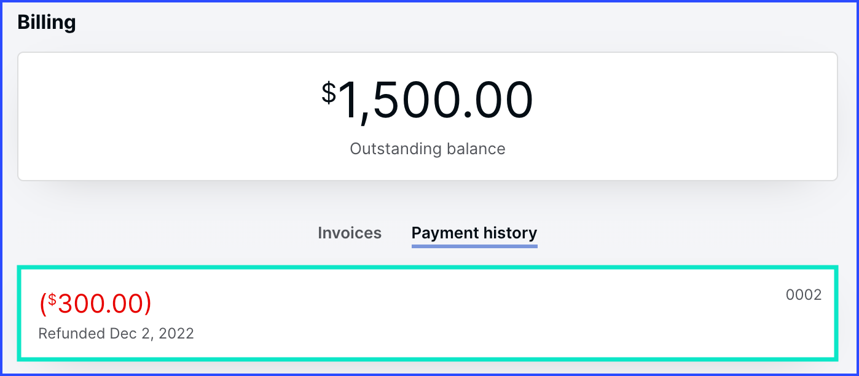859x376 pixels.
Task: Click payment number 0002
Action: [803, 295]
